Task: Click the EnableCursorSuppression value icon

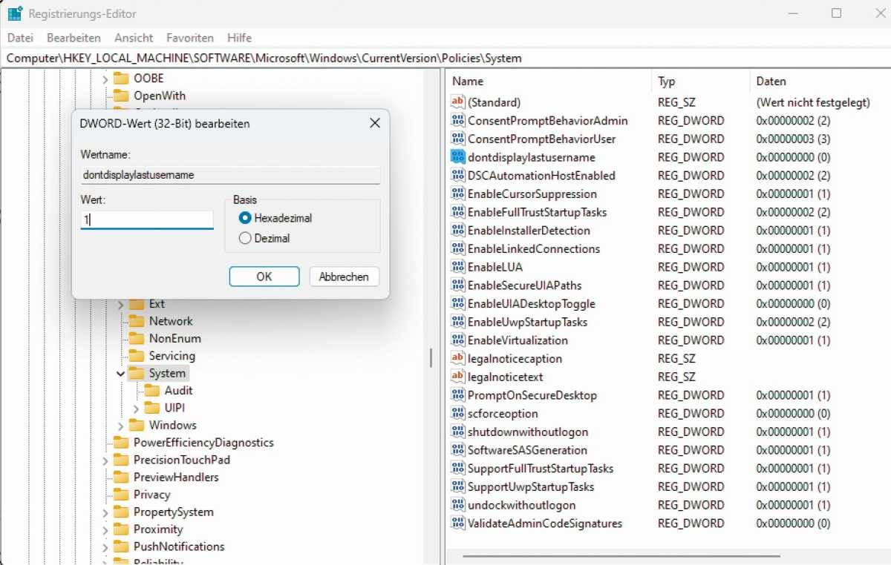Action: [x=457, y=194]
